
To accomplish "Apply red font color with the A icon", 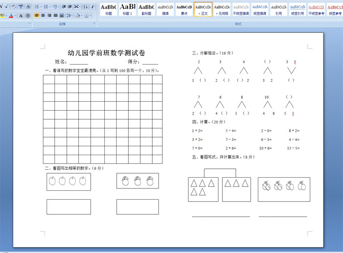I will tap(11, 16).
